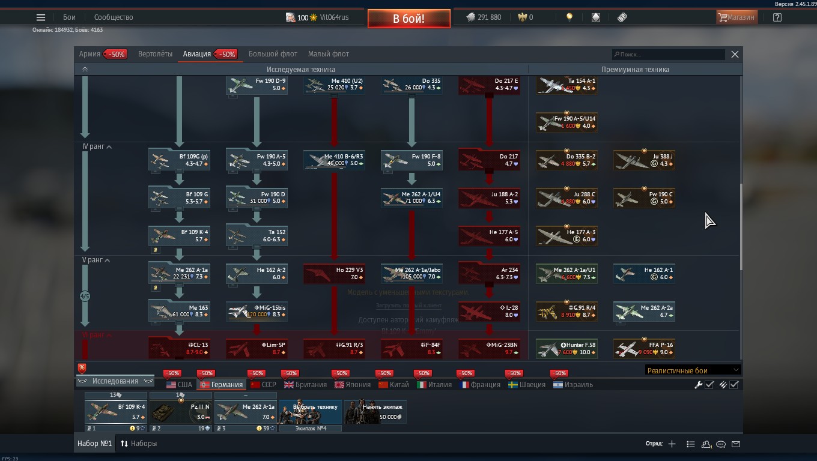Select the СССР nation tab
Image resolution: width=817 pixels, height=461 pixels.
pos(263,385)
